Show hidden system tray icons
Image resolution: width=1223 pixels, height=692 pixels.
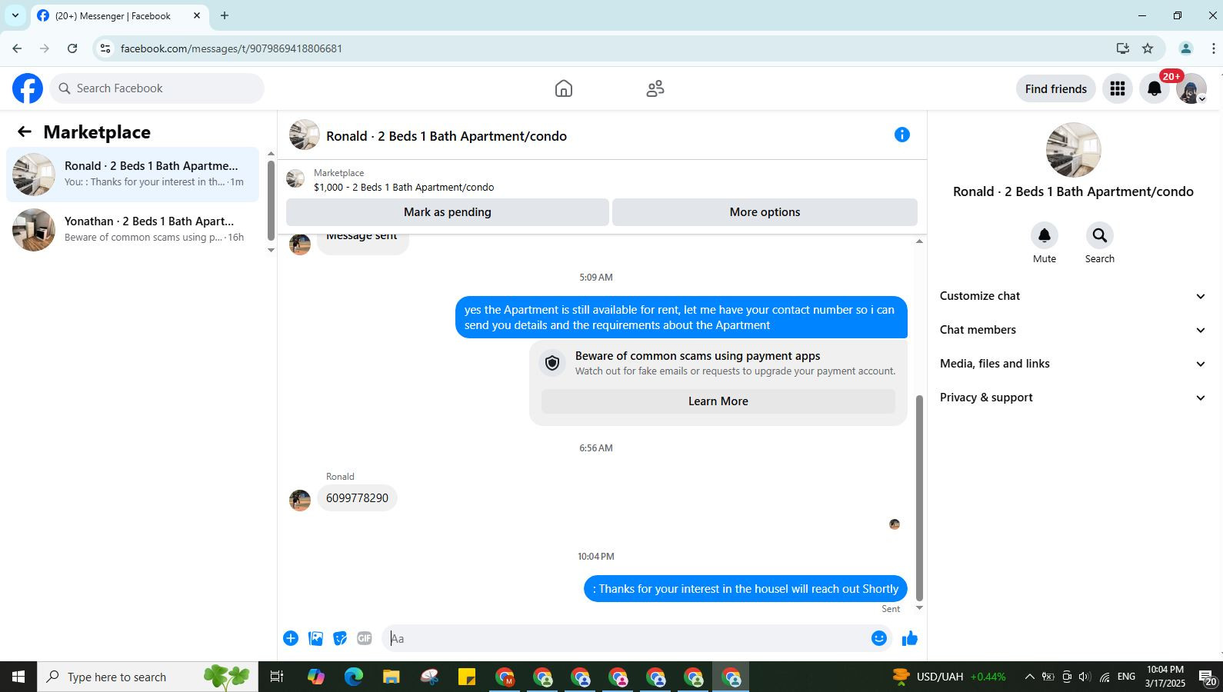(1029, 677)
